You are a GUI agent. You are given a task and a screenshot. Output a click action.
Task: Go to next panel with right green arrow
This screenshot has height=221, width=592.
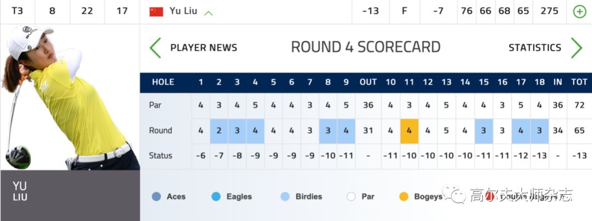576,48
